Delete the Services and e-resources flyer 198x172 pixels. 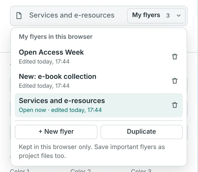click(x=175, y=105)
